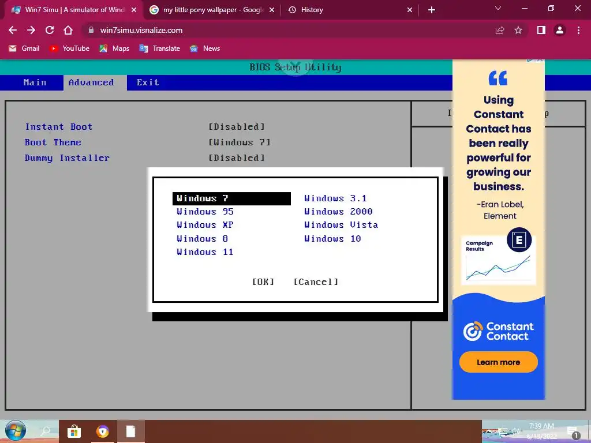Screen dimensions: 591x443
Task: Choose Windows 3.1 boot theme
Action: pyautogui.click(x=335, y=198)
